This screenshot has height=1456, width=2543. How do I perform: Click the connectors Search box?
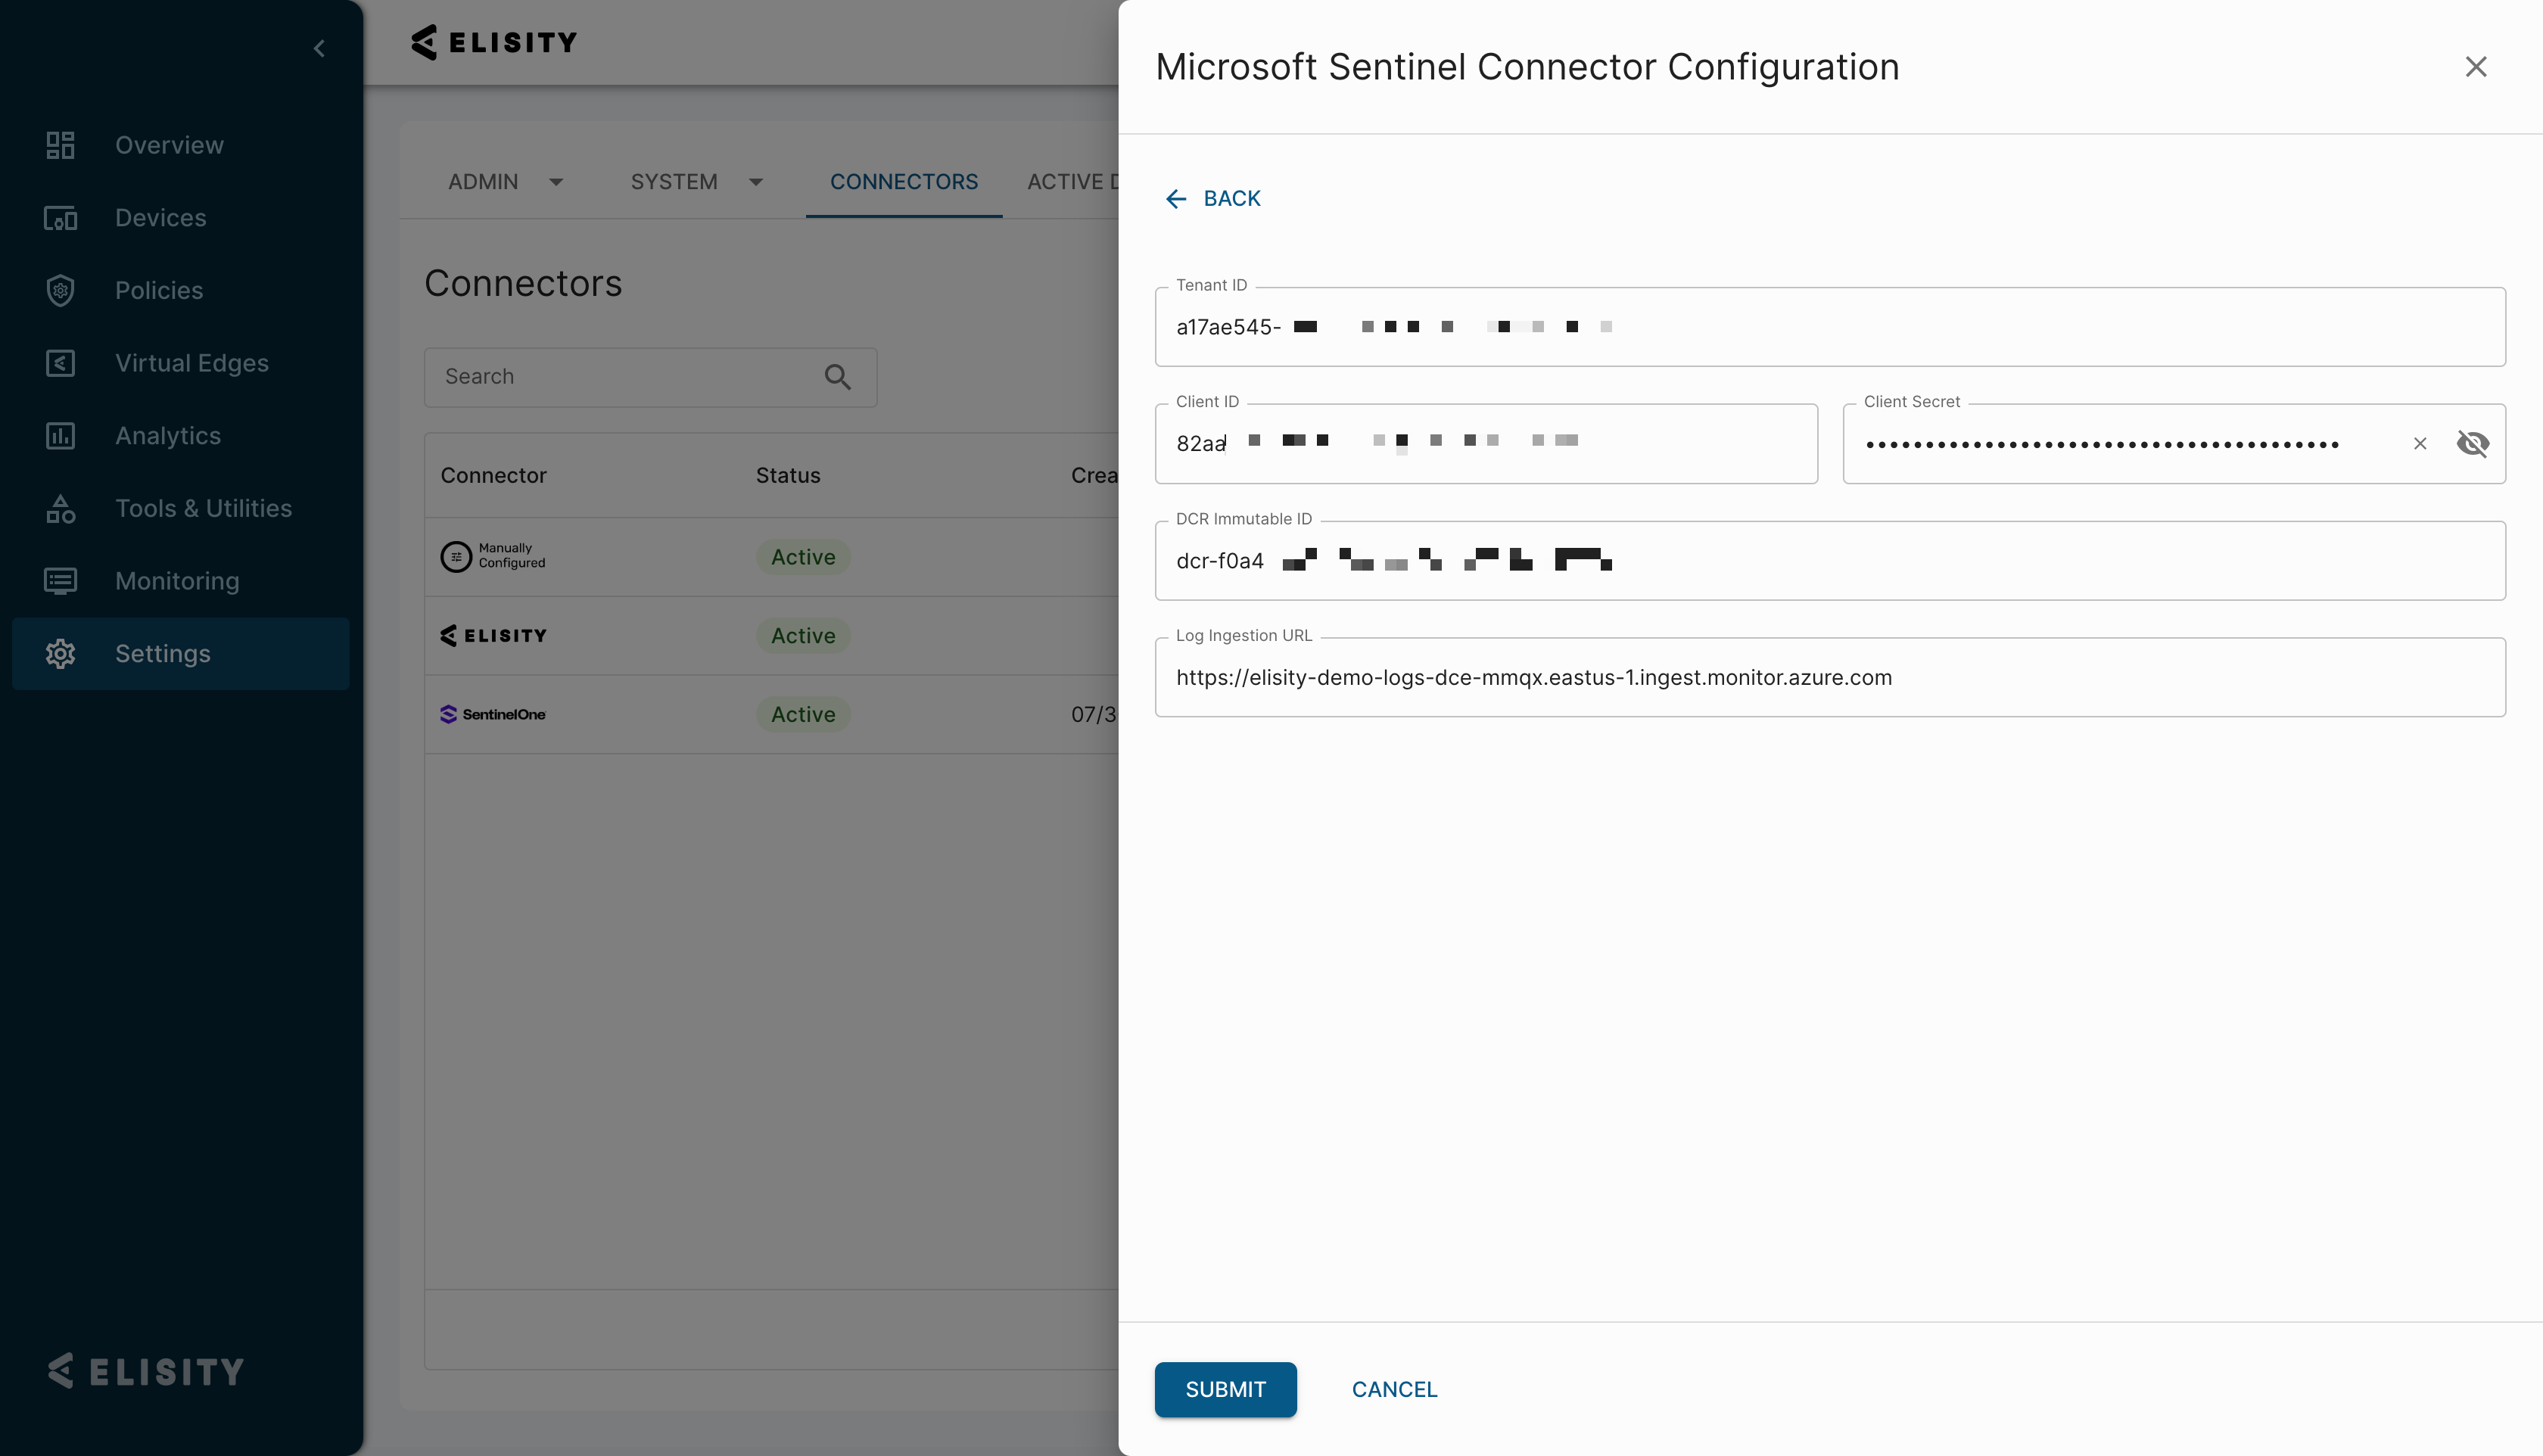650,377
